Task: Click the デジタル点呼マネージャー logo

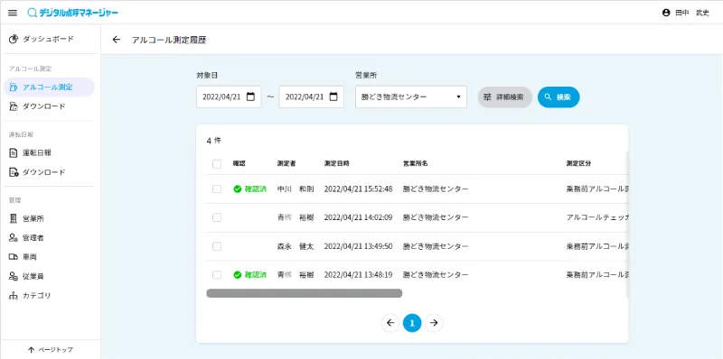Action: pyautogui.click(x=73, y=13)
